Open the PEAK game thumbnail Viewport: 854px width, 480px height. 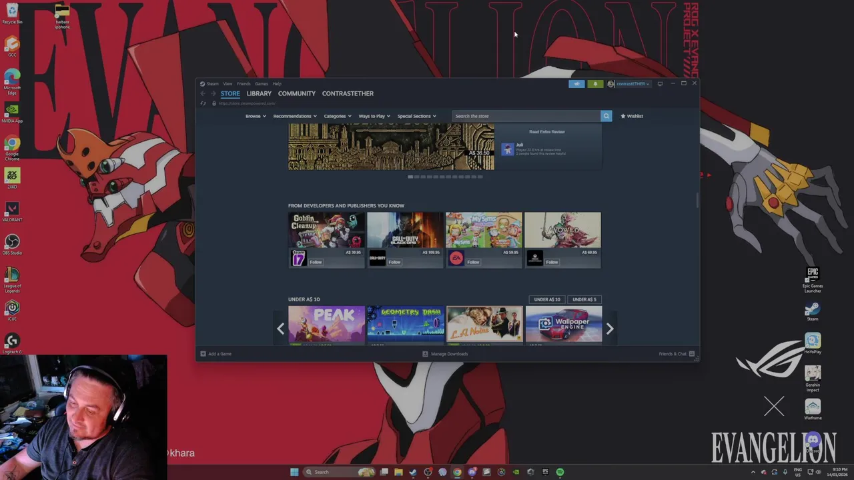(326, 324)
